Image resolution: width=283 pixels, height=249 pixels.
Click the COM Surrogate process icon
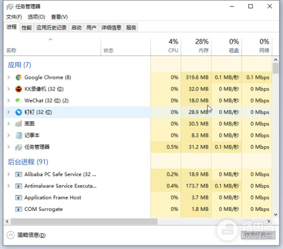tap(18, 209)
